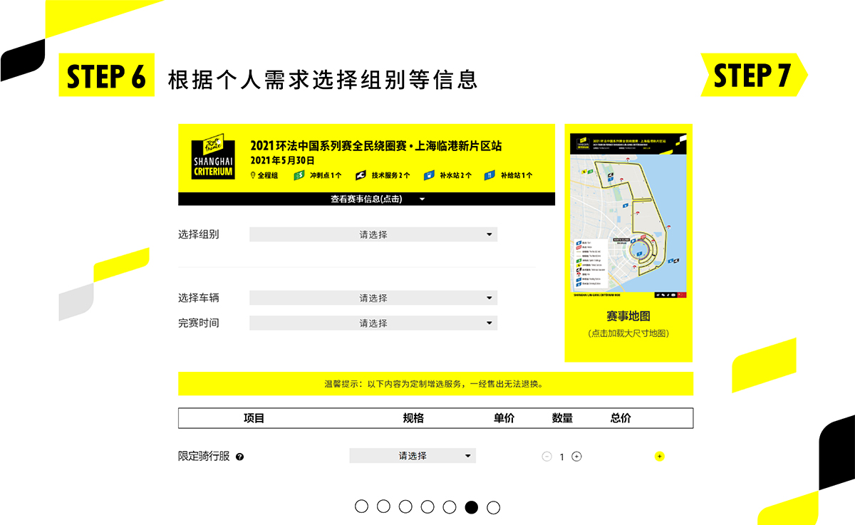Screen dimensions: 855x525
Task: Select the second pagination dot
Action: click(x=383, y=506)
